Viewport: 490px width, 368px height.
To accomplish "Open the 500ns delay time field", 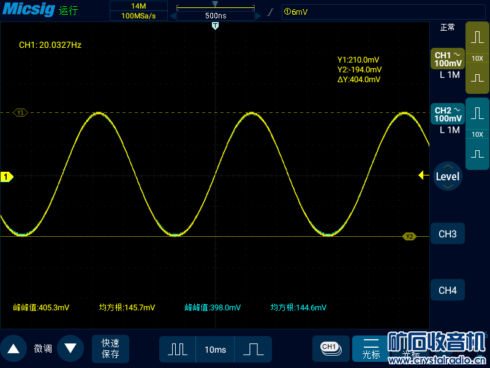I will [216, 16].
